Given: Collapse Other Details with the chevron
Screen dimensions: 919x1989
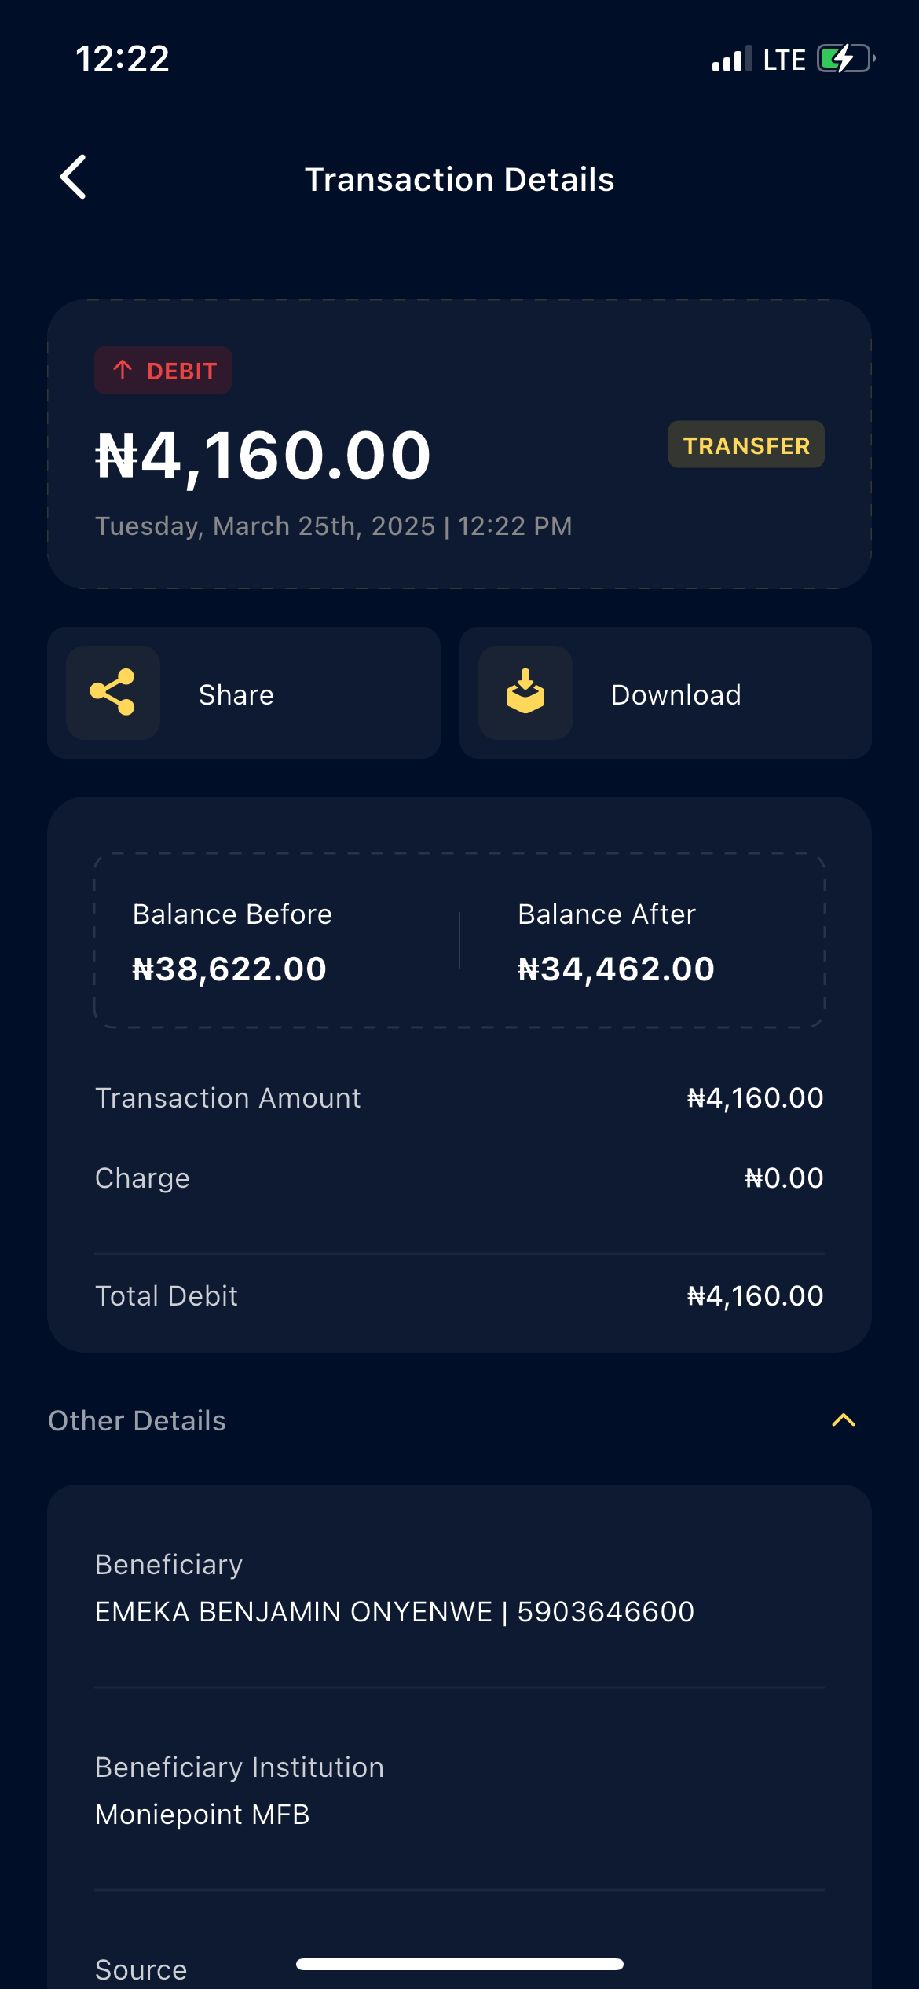Looking at the screenshot, I should 843,1420.
